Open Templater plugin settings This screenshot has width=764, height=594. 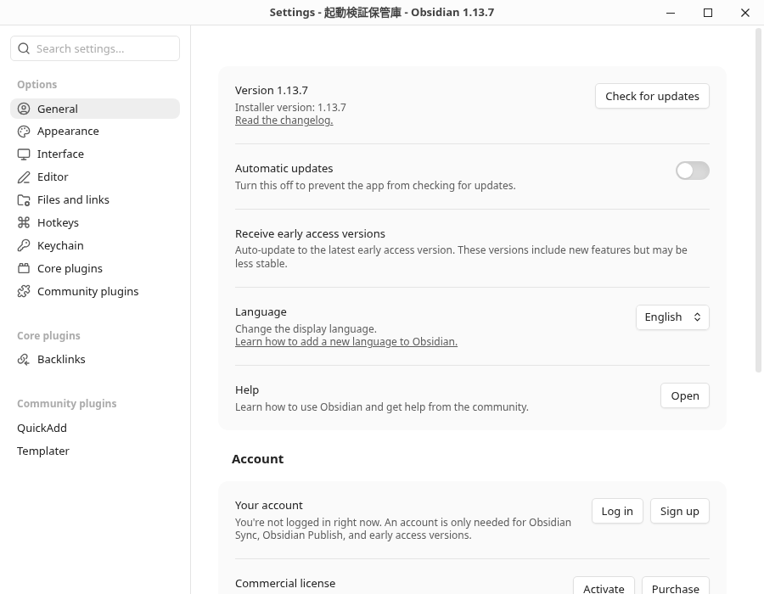[x=43, y=451]
